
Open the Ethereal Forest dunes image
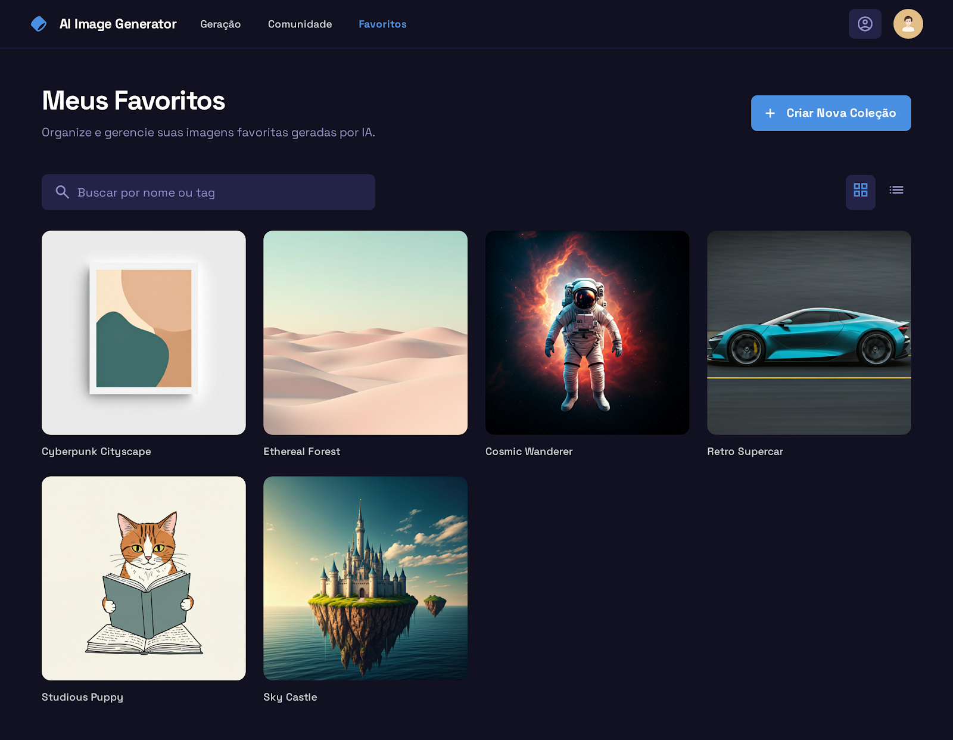click(365, 332)
